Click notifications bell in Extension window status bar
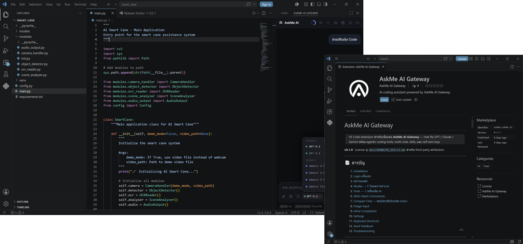523x244 pixels. pyautogui.click(x=519, y=242)
